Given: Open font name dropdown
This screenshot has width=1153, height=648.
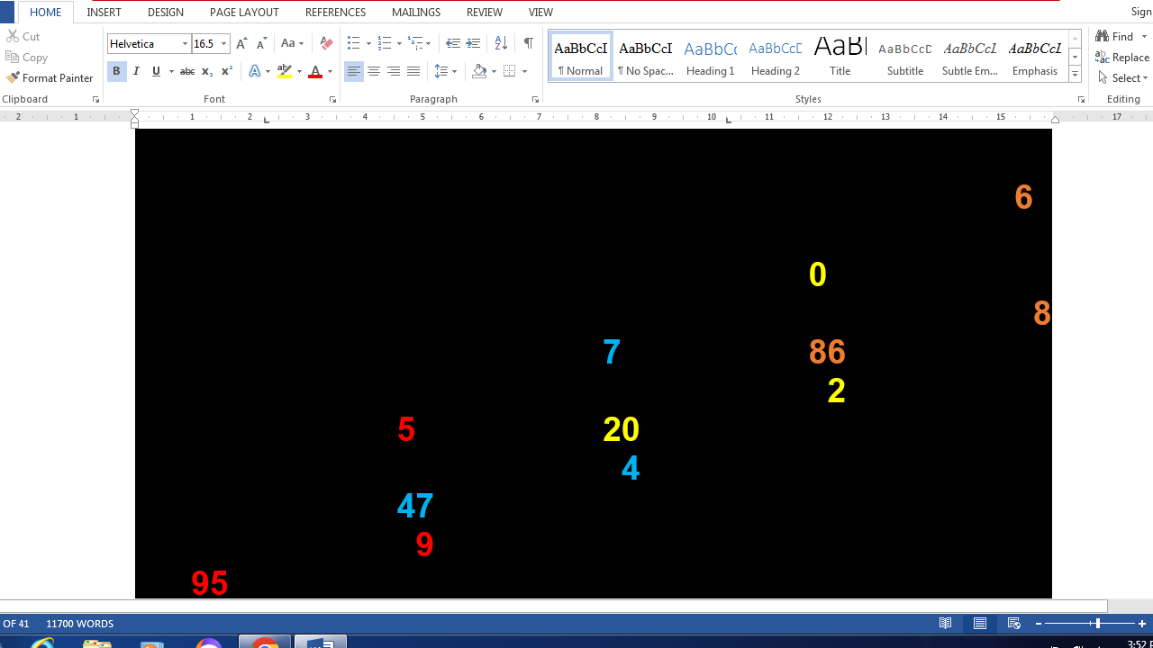Looking at the screenshot, I should coord(185,43).
